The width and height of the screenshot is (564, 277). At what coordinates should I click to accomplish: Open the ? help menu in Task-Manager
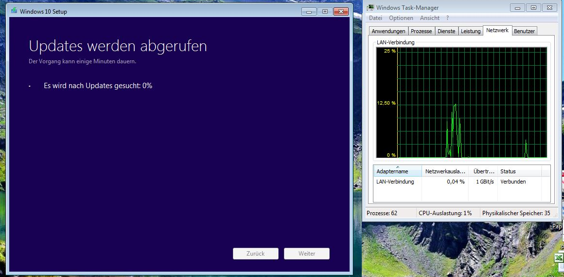coord(447,18)
